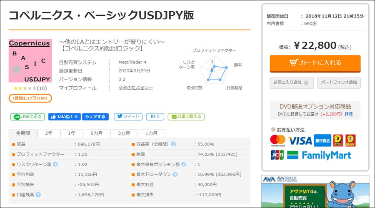Click the 平均利益 value 11,166円
This screenshot has height=208, width=375.
click(87, 175)
